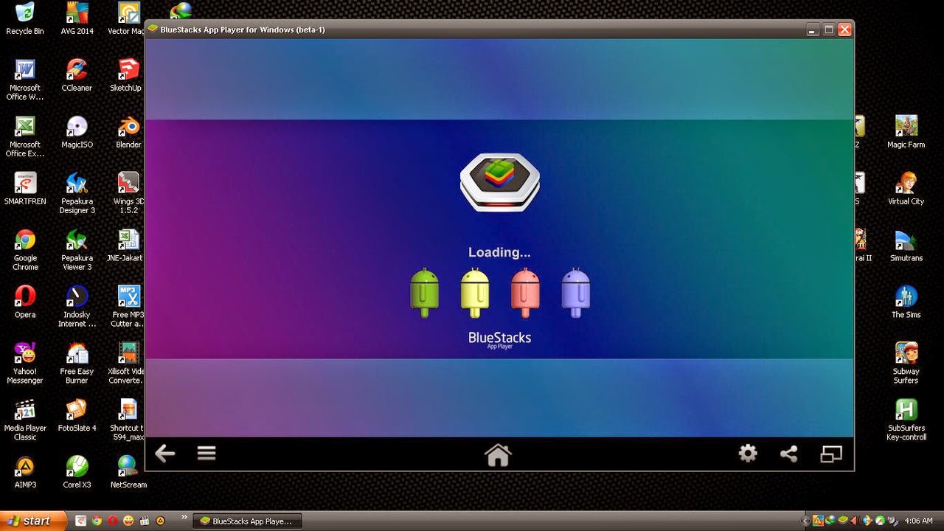The height and width of the screenshot is (531, 944).
Task: Select the SMARTFREN desktop icon
Action: (x=25, y=189)
